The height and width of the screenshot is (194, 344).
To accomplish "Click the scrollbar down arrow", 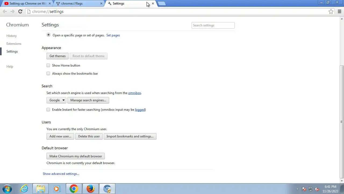I will (342, 181).
